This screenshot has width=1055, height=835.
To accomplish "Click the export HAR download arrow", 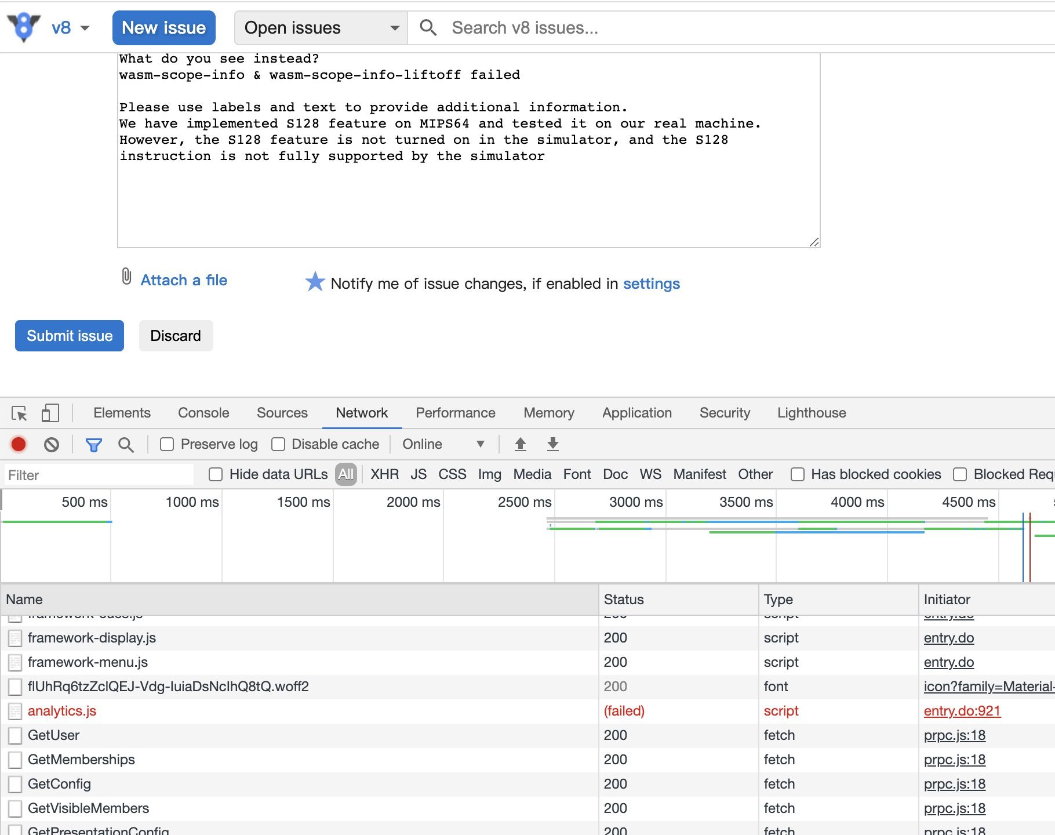I will 552,445.
